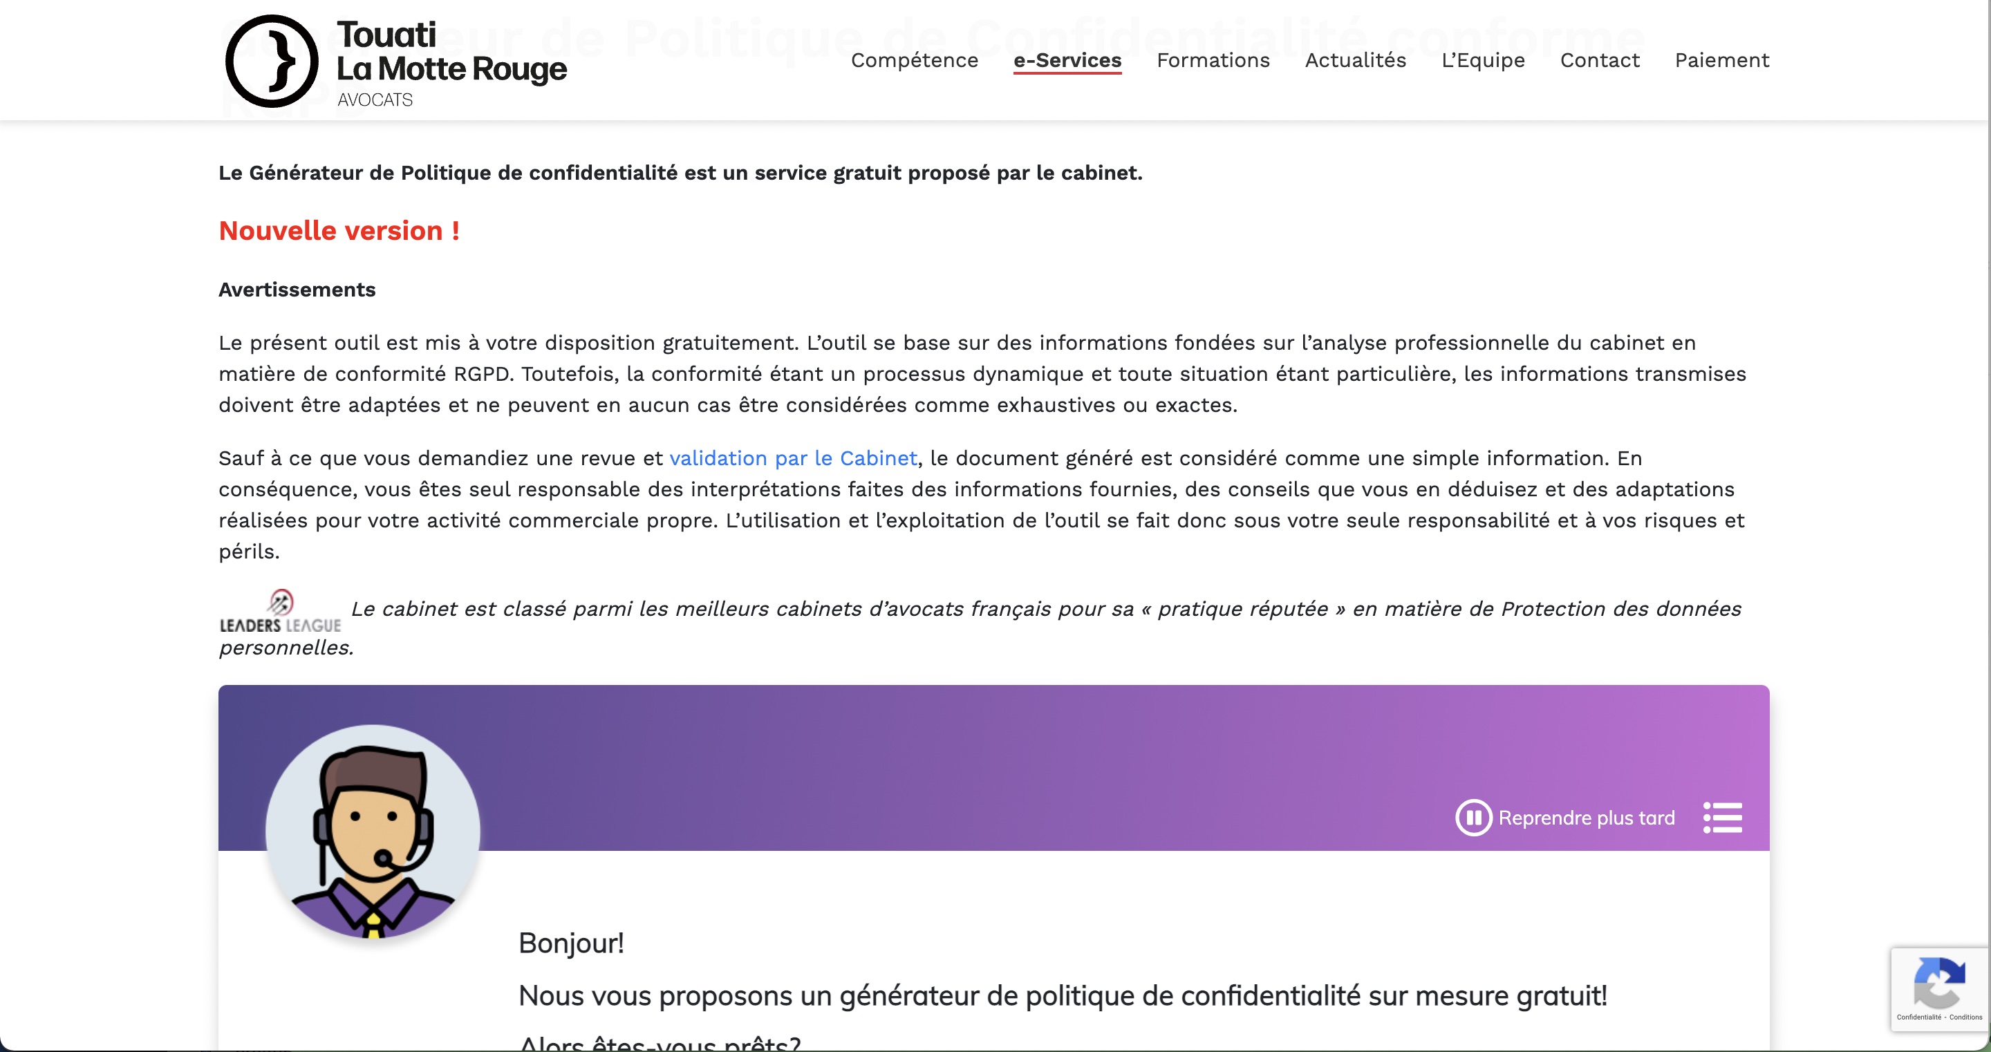The image size is (1991, 1052).
Task: Click the 'Bonjour!' chatbot message
Action: point(571,943)
